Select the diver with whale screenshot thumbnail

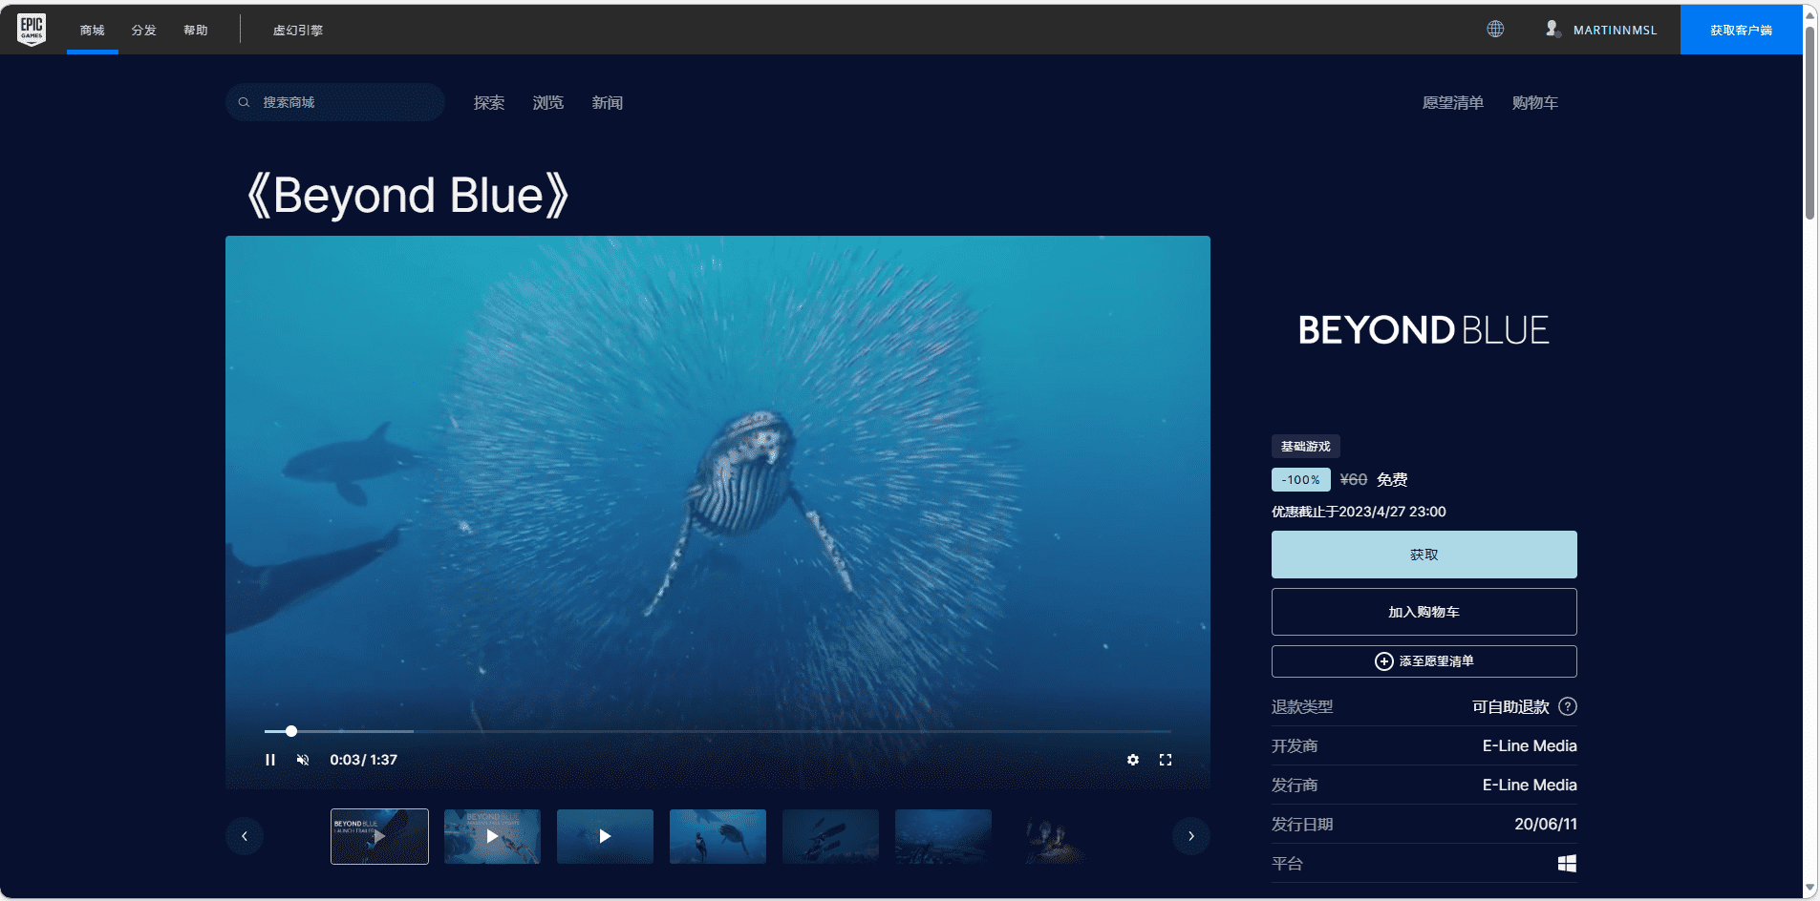[717, 836]
